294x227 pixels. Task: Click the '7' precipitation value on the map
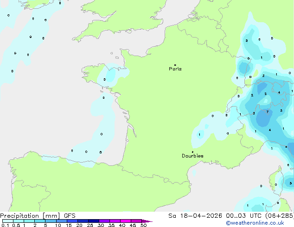tap(268, 112)
